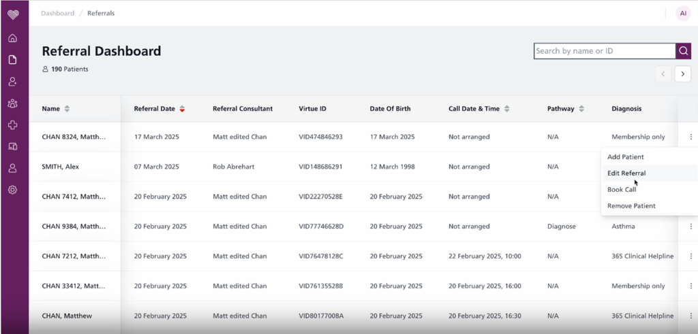This screenshot has width=698, height=334.
Task: Click the magenta search button
Action: [x=683, y=51]
